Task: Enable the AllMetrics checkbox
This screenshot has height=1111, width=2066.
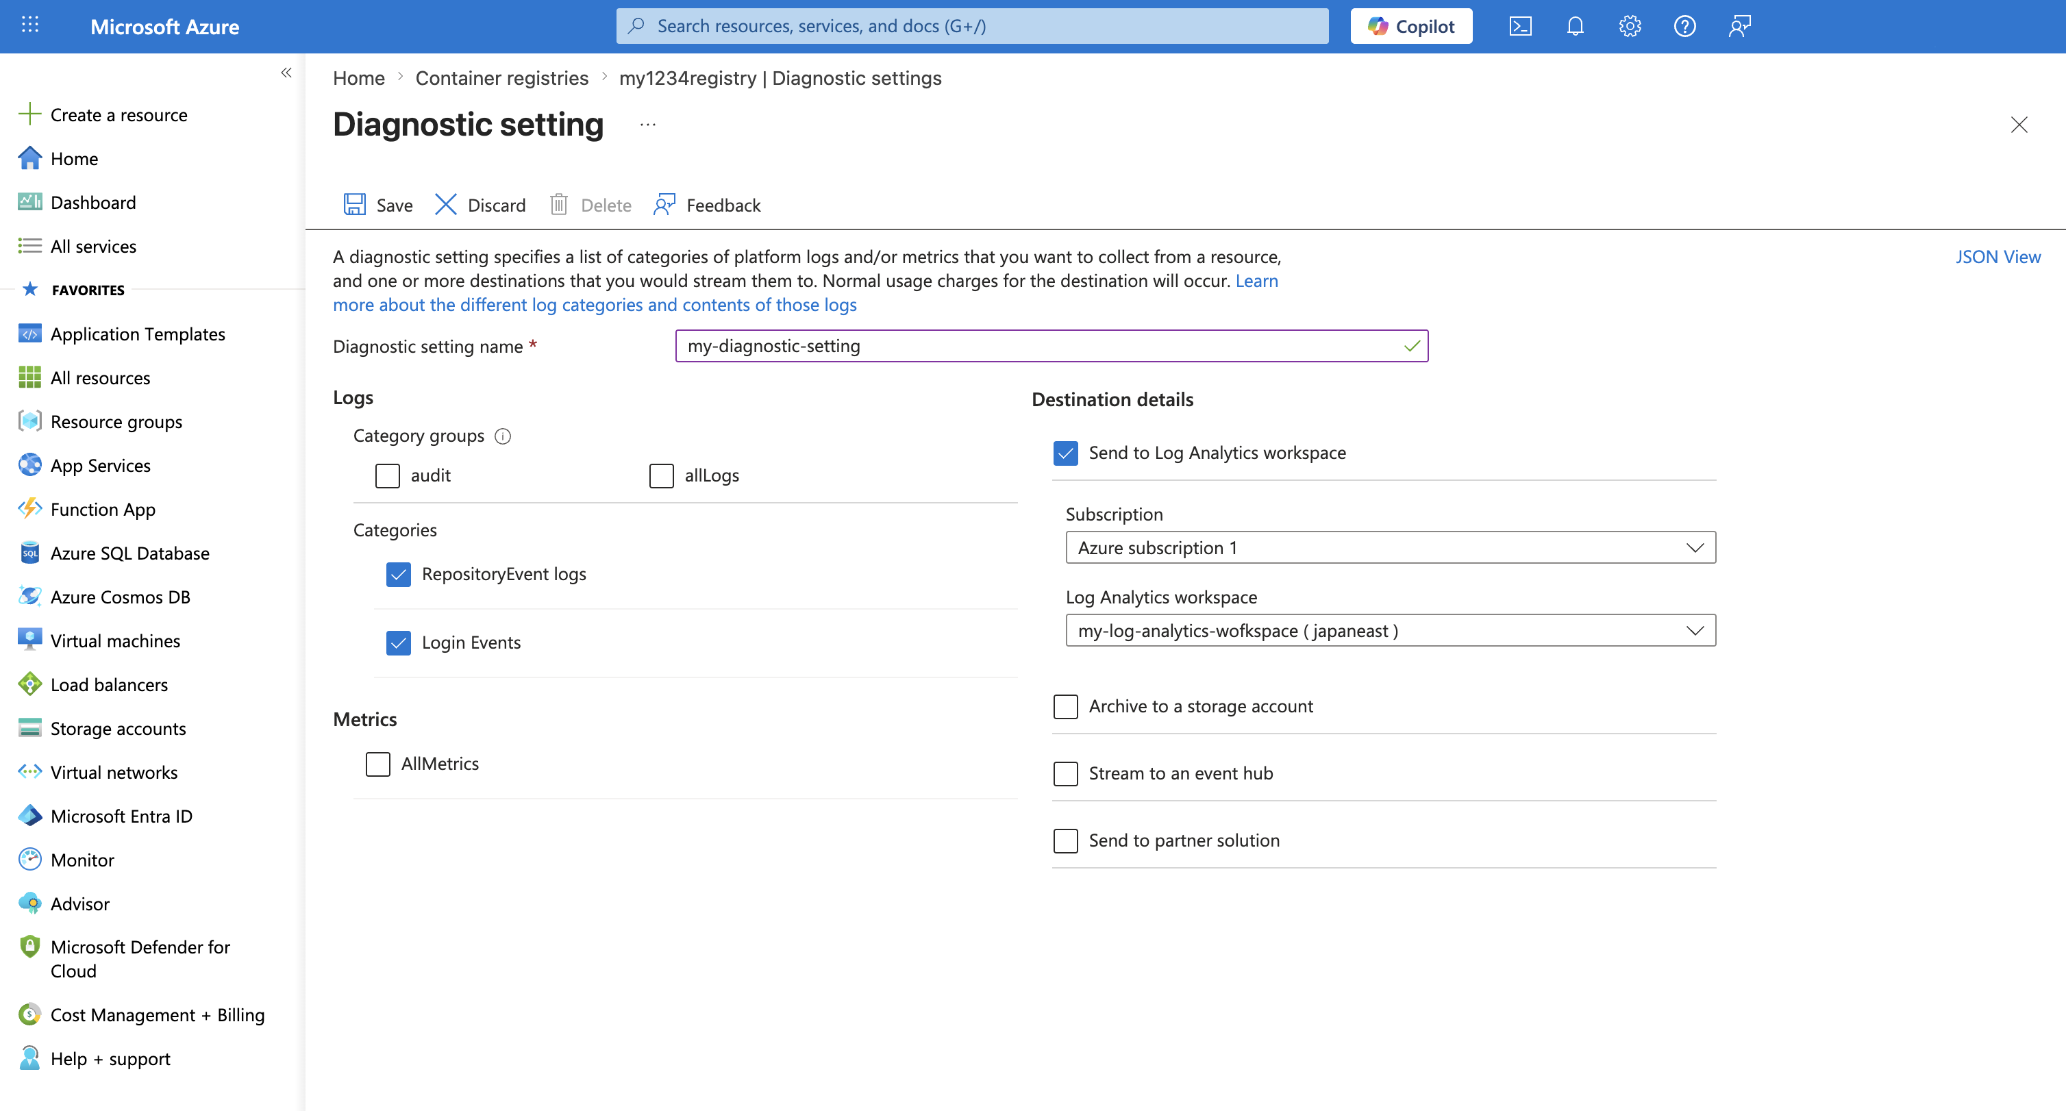Action: pos(377,764)
